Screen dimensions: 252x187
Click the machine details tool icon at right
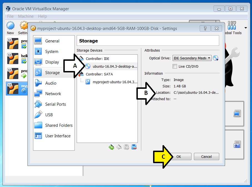tap(237, 113)
